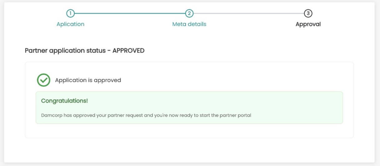Go to the Aplication step label
The height and width of the screenshot is (166, 380).
[70, 24]
